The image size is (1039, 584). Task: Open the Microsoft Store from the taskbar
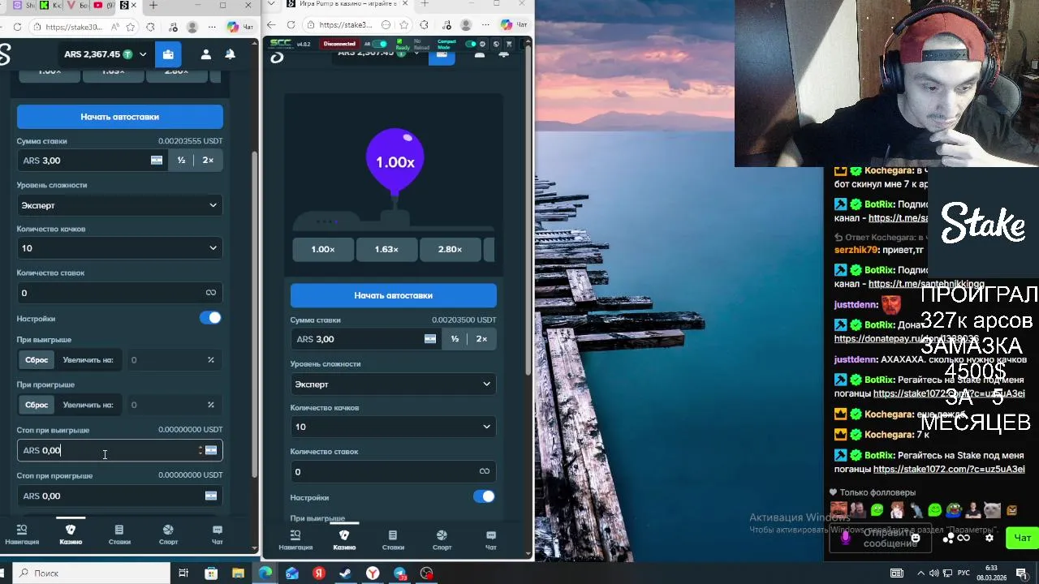point(211,573)
